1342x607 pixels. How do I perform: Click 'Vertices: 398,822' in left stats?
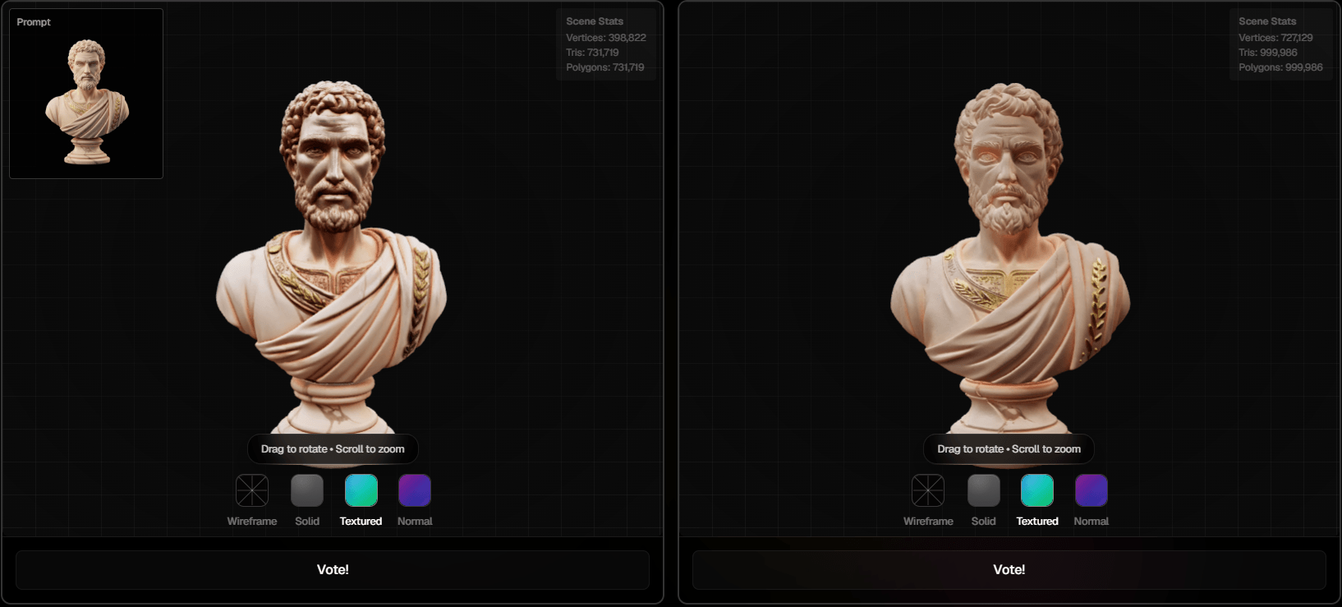tap(606, 38)
